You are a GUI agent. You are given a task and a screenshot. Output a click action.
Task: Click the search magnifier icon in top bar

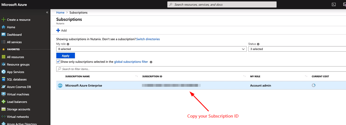[171, 4]
